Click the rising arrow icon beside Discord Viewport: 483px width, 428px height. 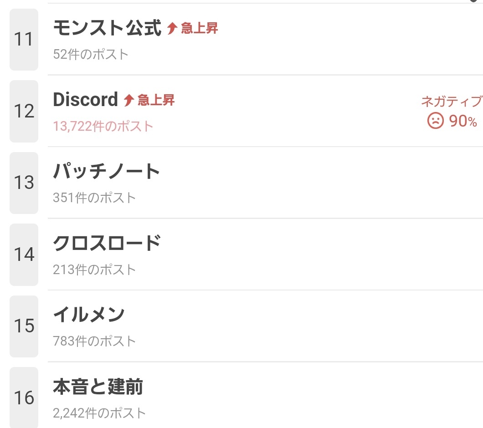click(128, 100)
